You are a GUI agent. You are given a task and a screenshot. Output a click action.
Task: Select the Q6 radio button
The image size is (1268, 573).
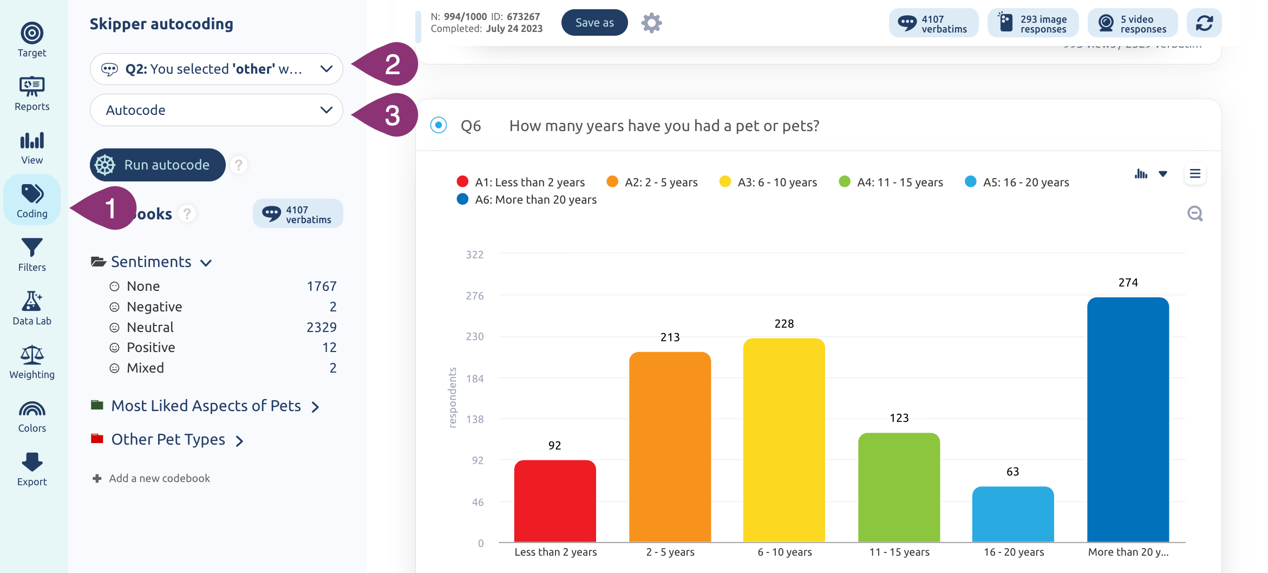[438, 125]
